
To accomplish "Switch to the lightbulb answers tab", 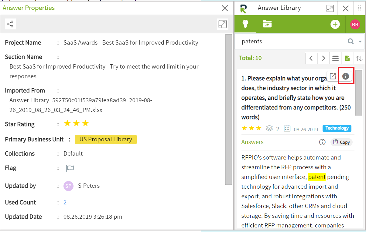I will 245,24.
